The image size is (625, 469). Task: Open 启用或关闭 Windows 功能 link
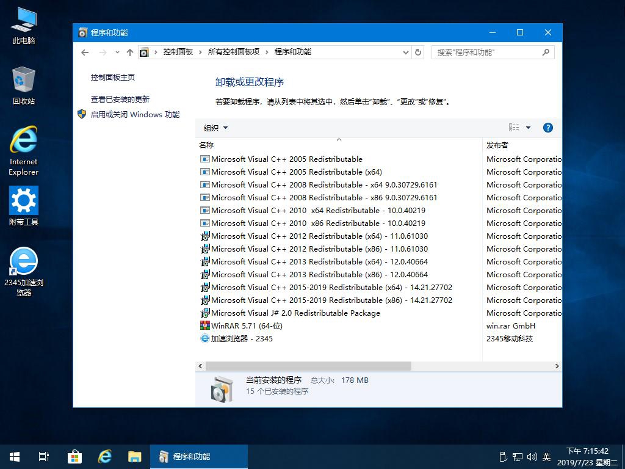pos(135,115)
